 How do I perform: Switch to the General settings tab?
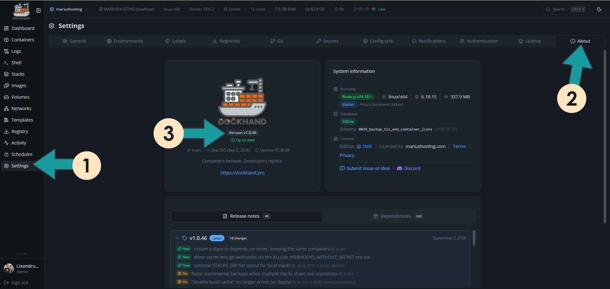pos(74,41)
